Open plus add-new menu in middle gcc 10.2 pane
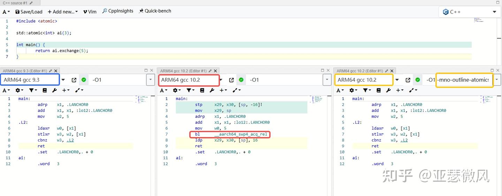The height and width of the screenshot is (196, 502). (x=223, y=90)
